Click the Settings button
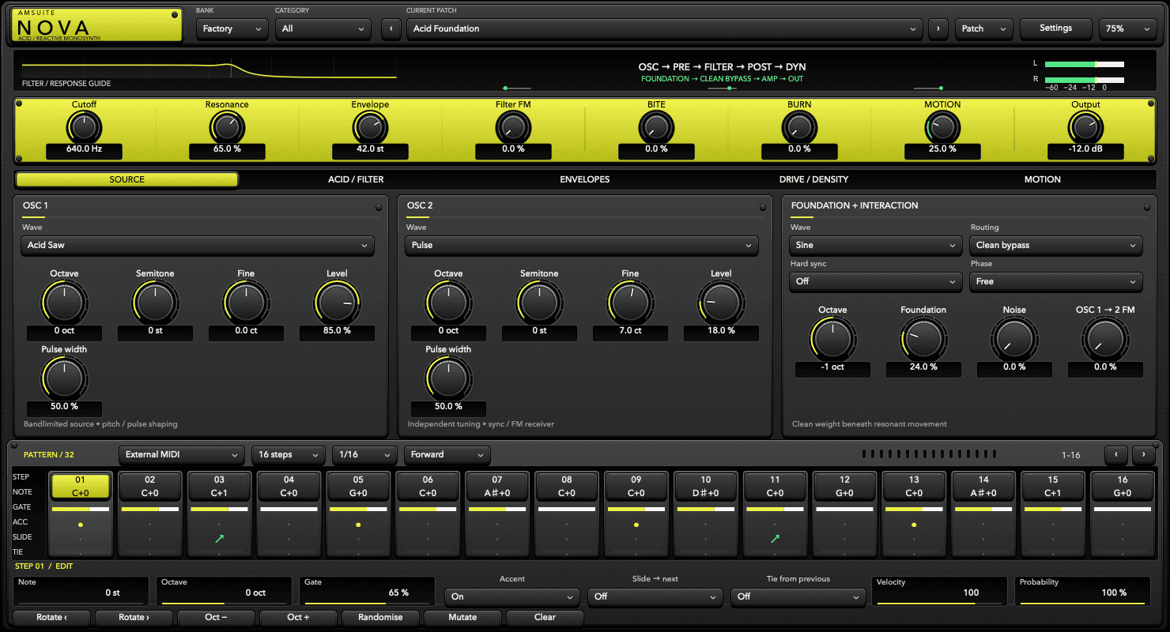Image resolution: width=1170 pixels, height=632 pixels. click(1055, 28)
